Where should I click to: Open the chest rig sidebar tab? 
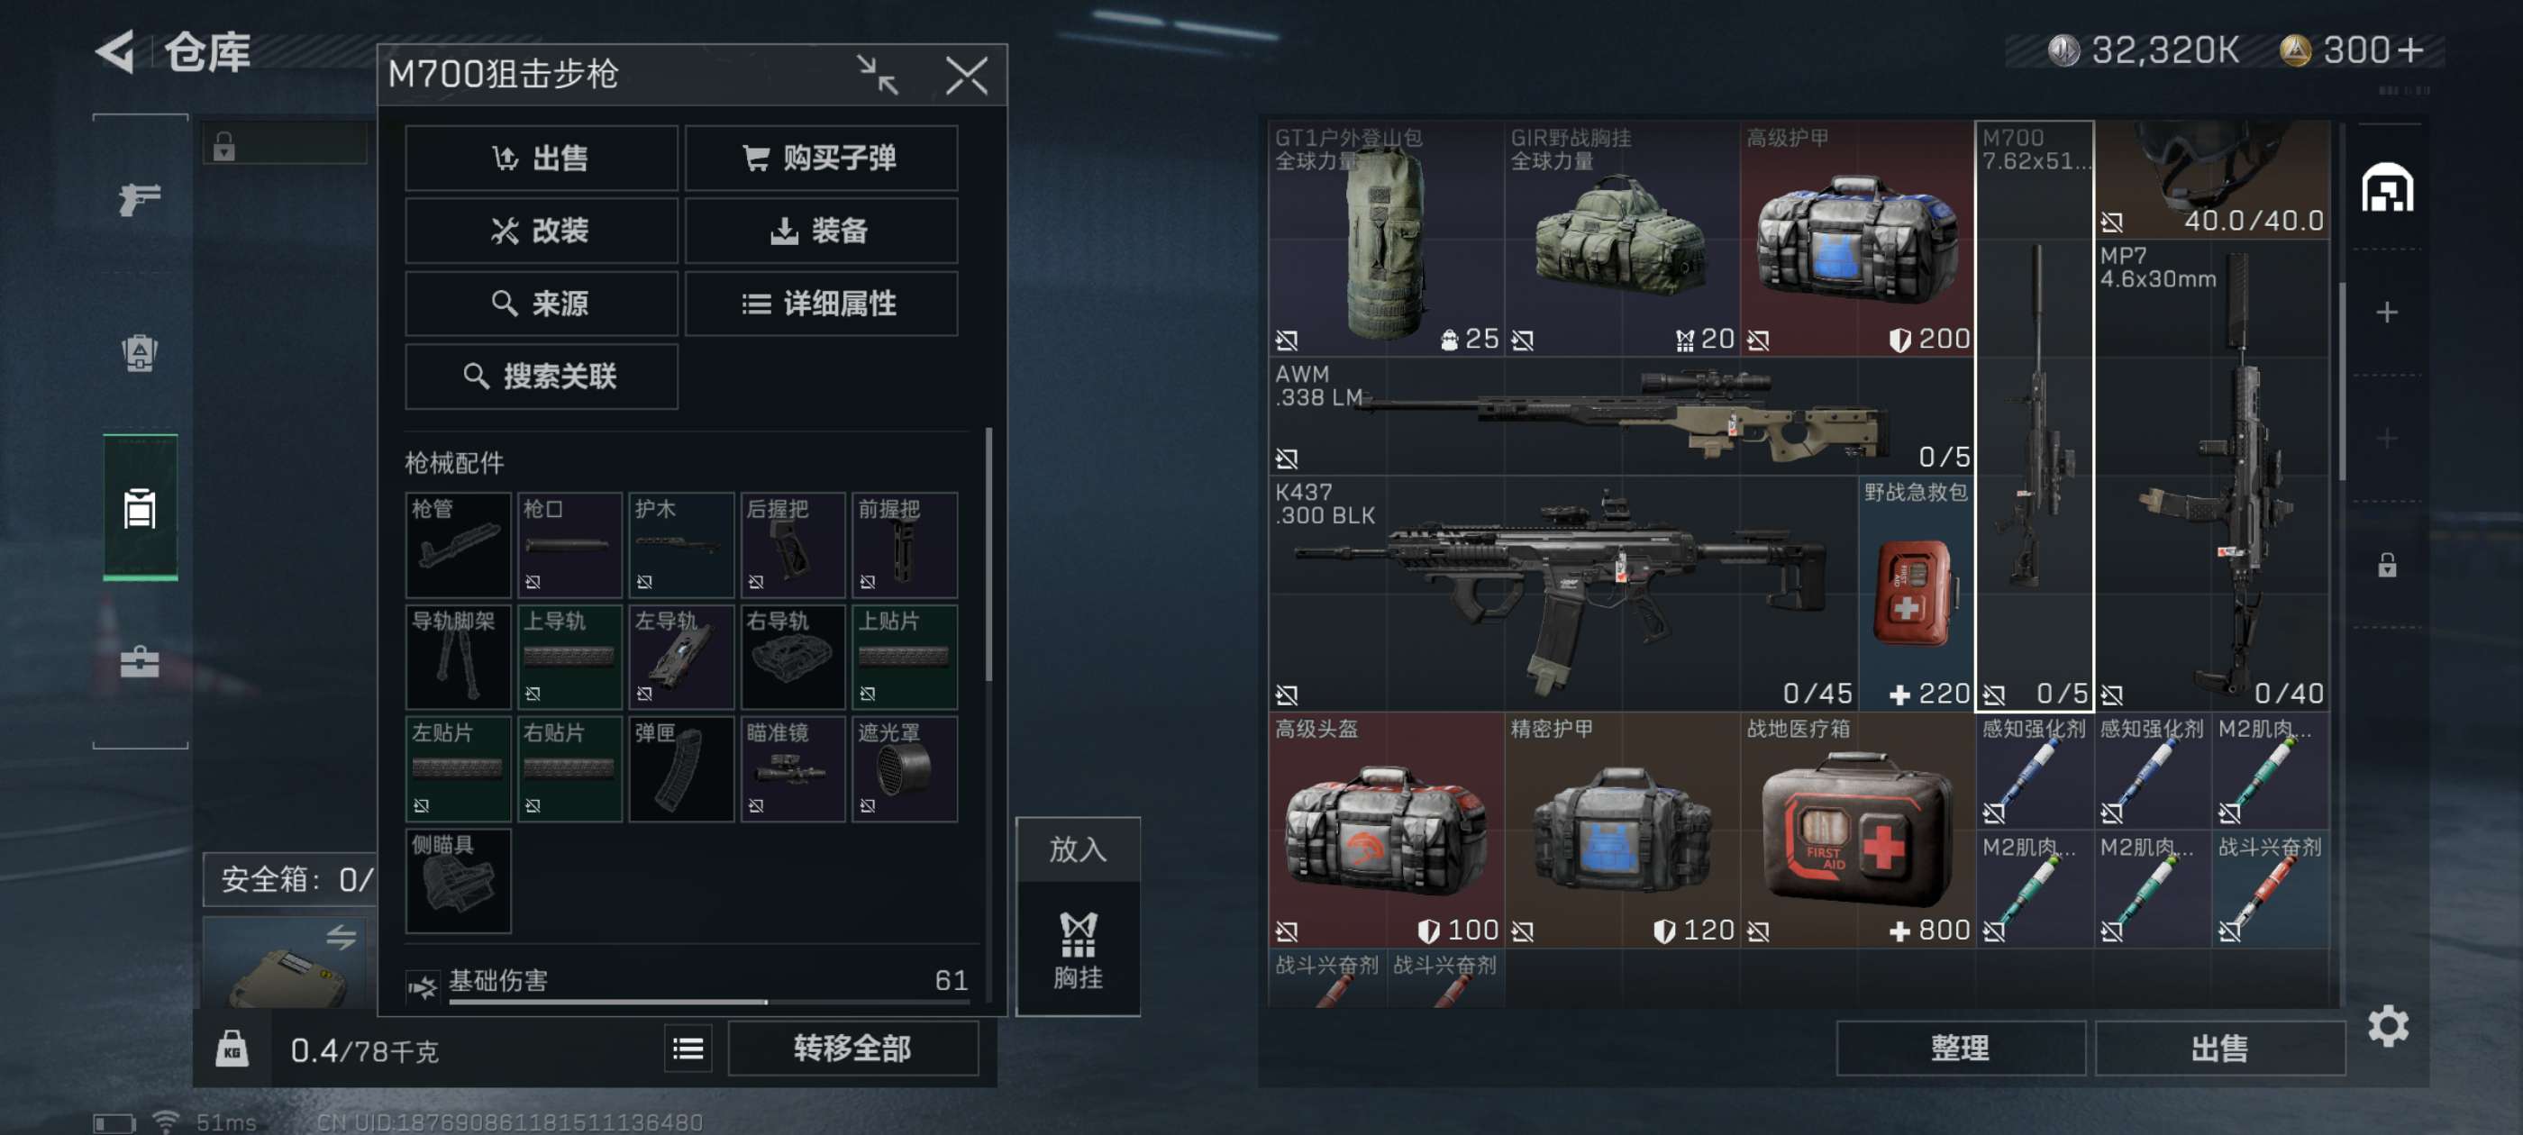(x=140, y=508)
